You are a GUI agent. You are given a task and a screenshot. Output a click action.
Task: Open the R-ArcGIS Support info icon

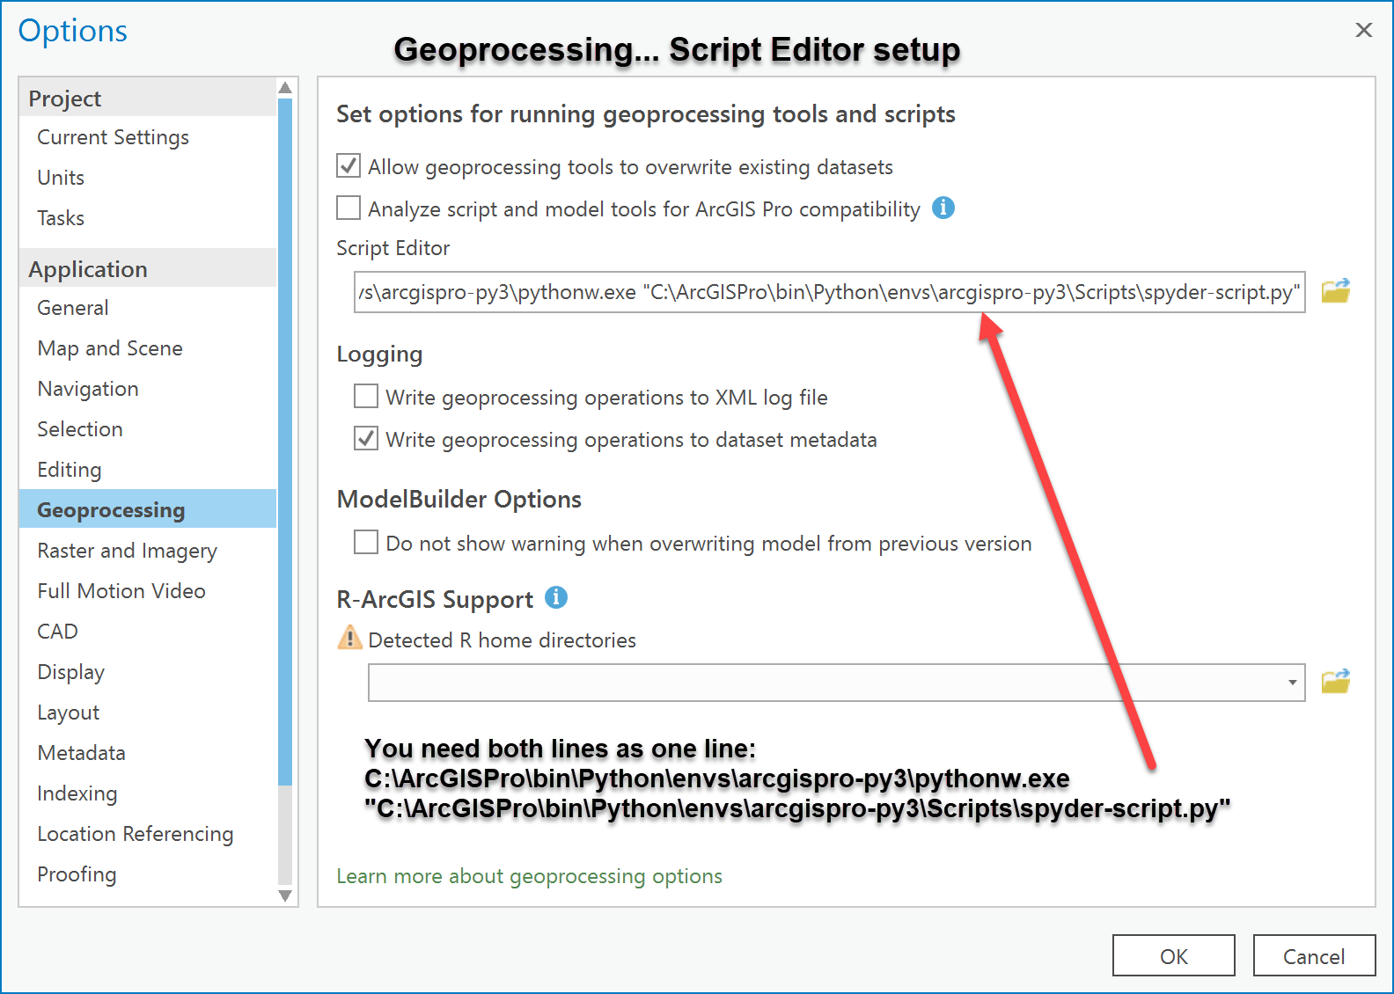click(556, 597)
